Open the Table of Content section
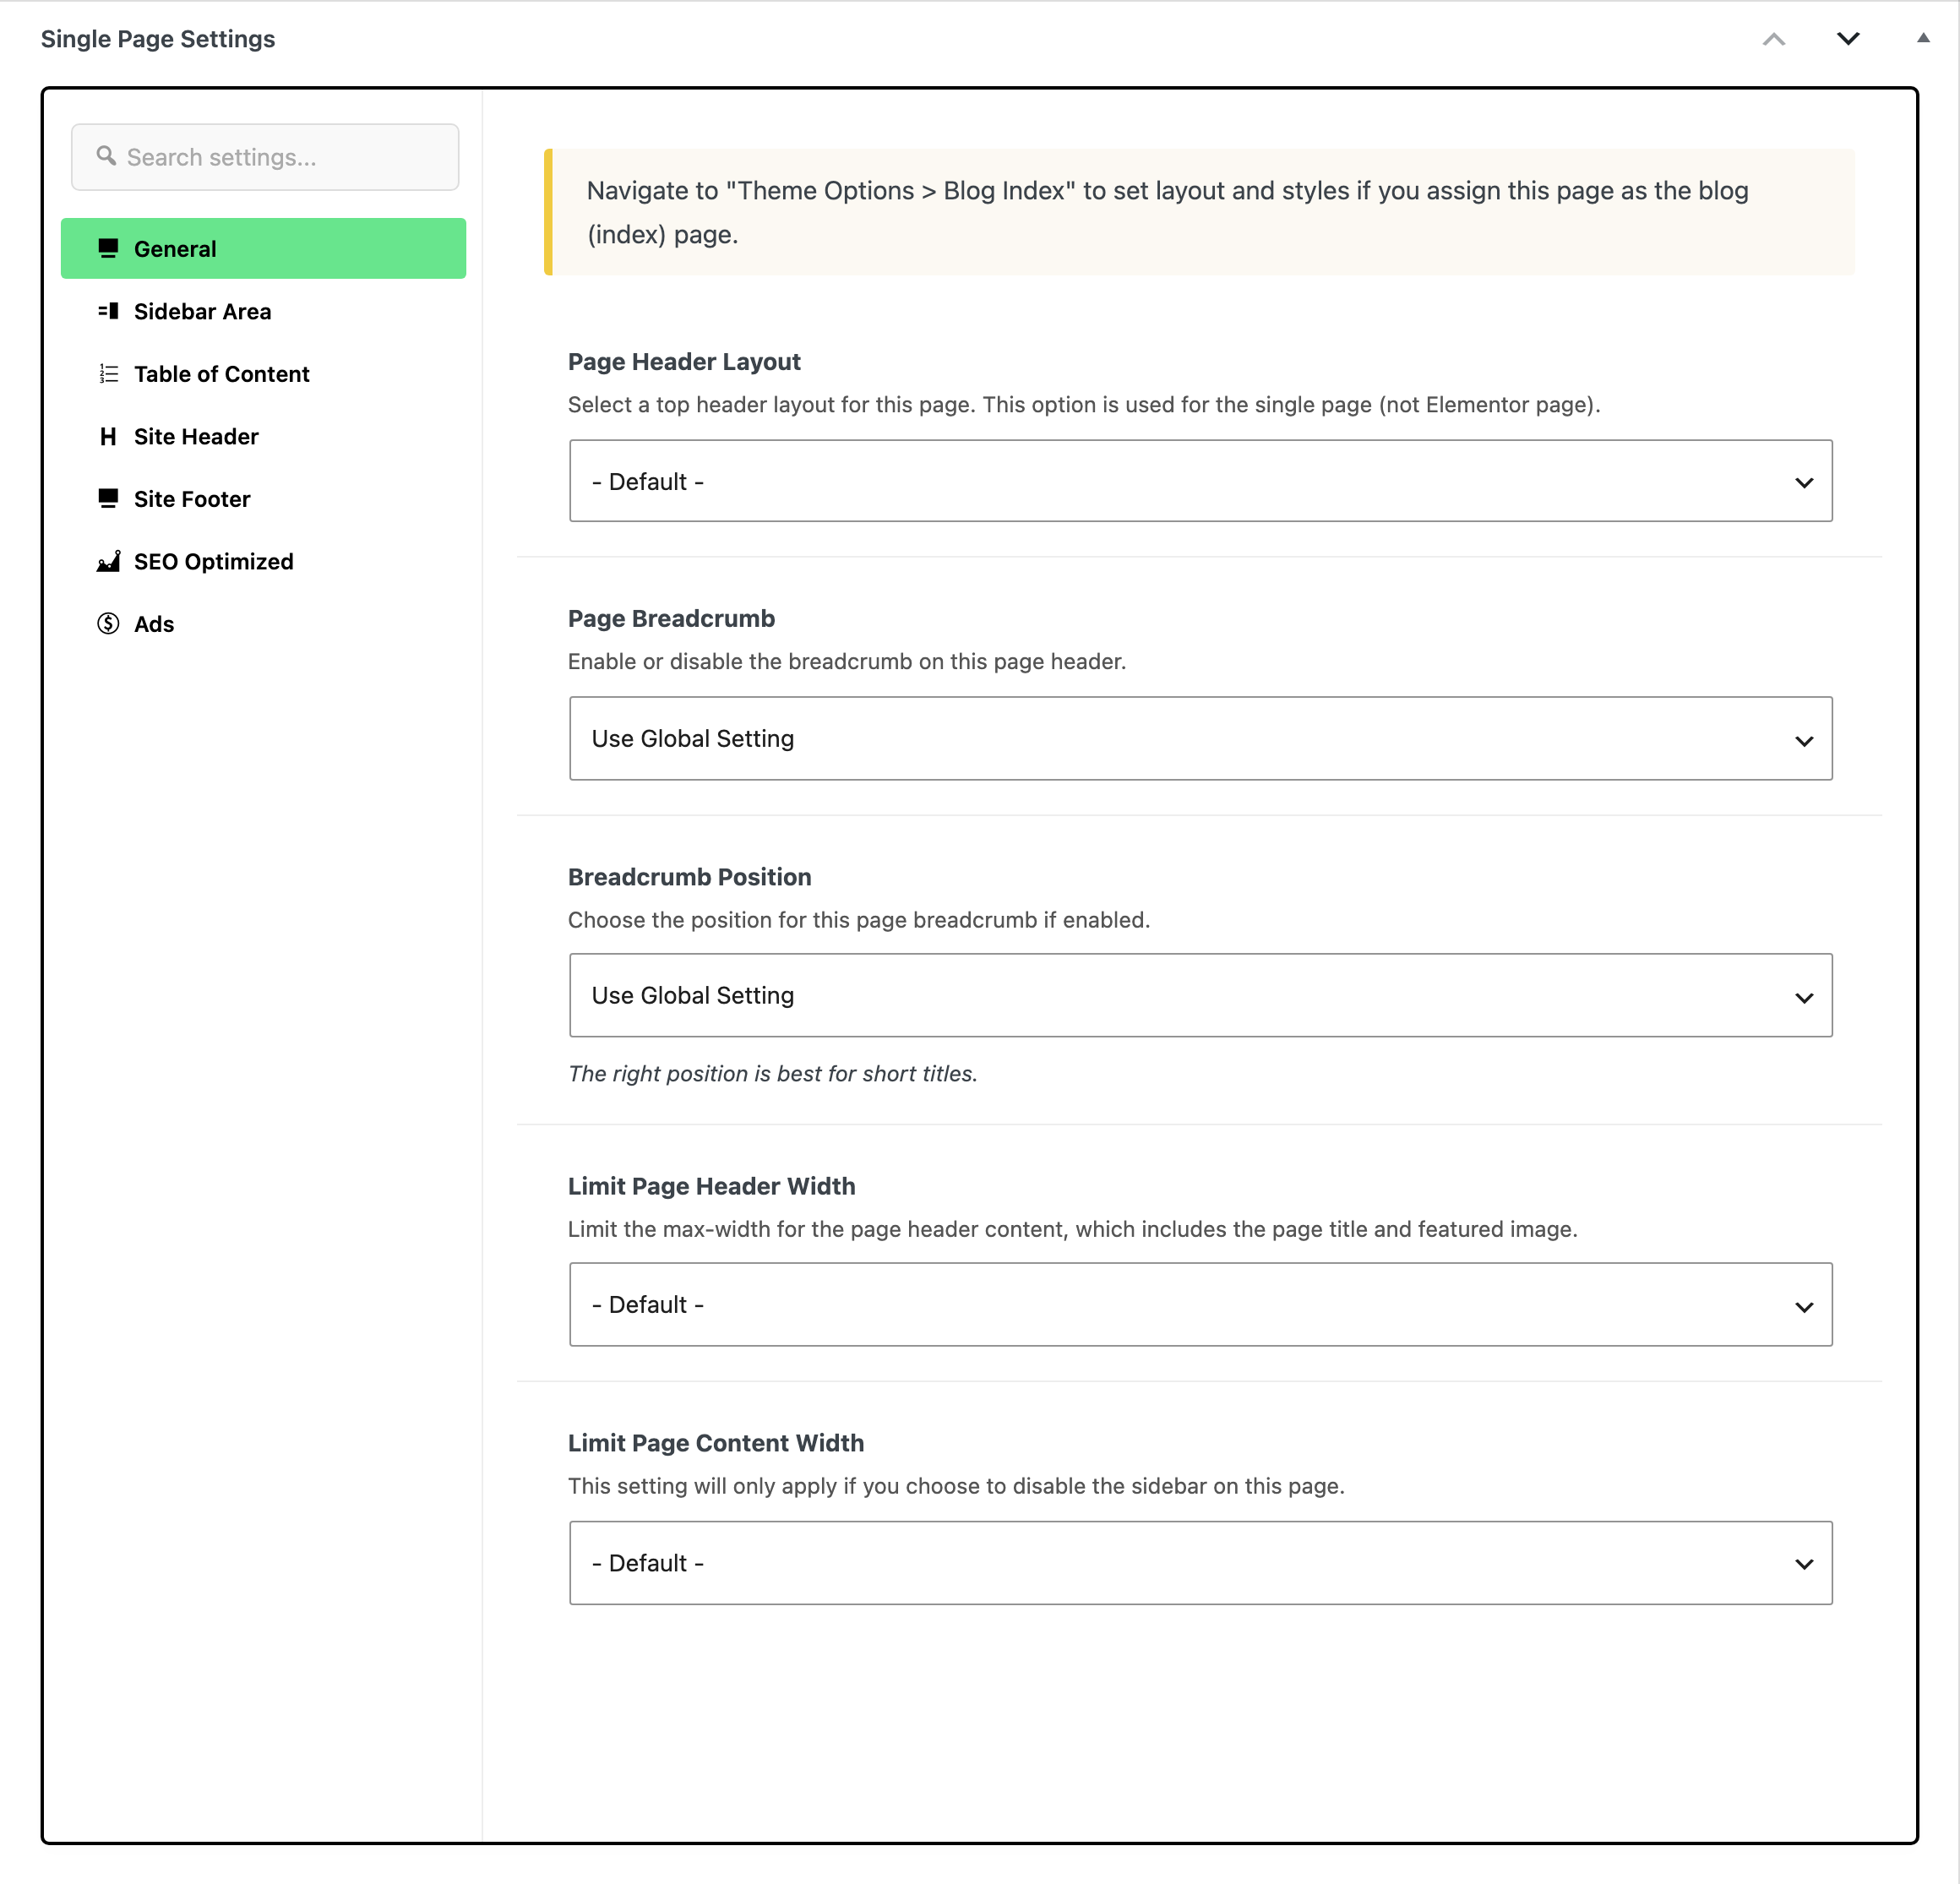Viewport: 1960px width, 1884px height. [263, 374]
